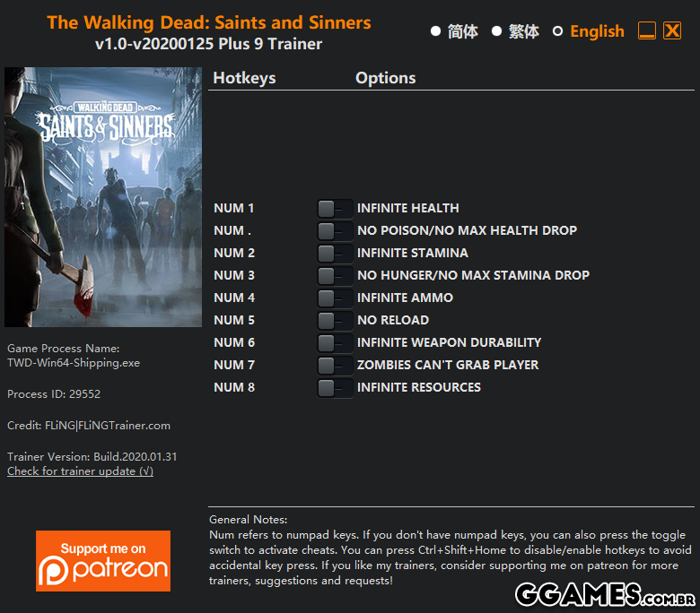700x613 pixels.
Task: Select Simplified Chinese language radio button
Action: [436, 31]
